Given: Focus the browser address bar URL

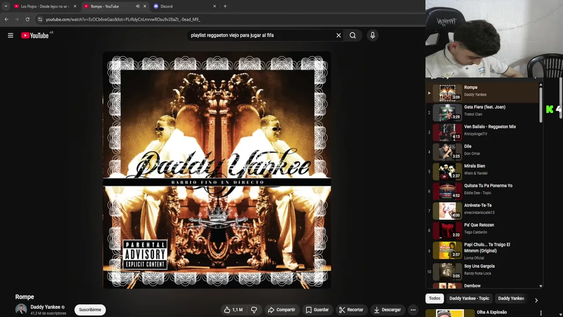Looking at the screenshot, I should coord(123,19).
